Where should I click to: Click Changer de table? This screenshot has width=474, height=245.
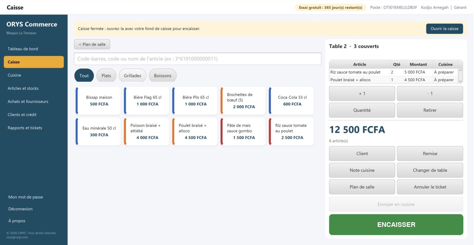pyautogui.click(x=430, y=170)
